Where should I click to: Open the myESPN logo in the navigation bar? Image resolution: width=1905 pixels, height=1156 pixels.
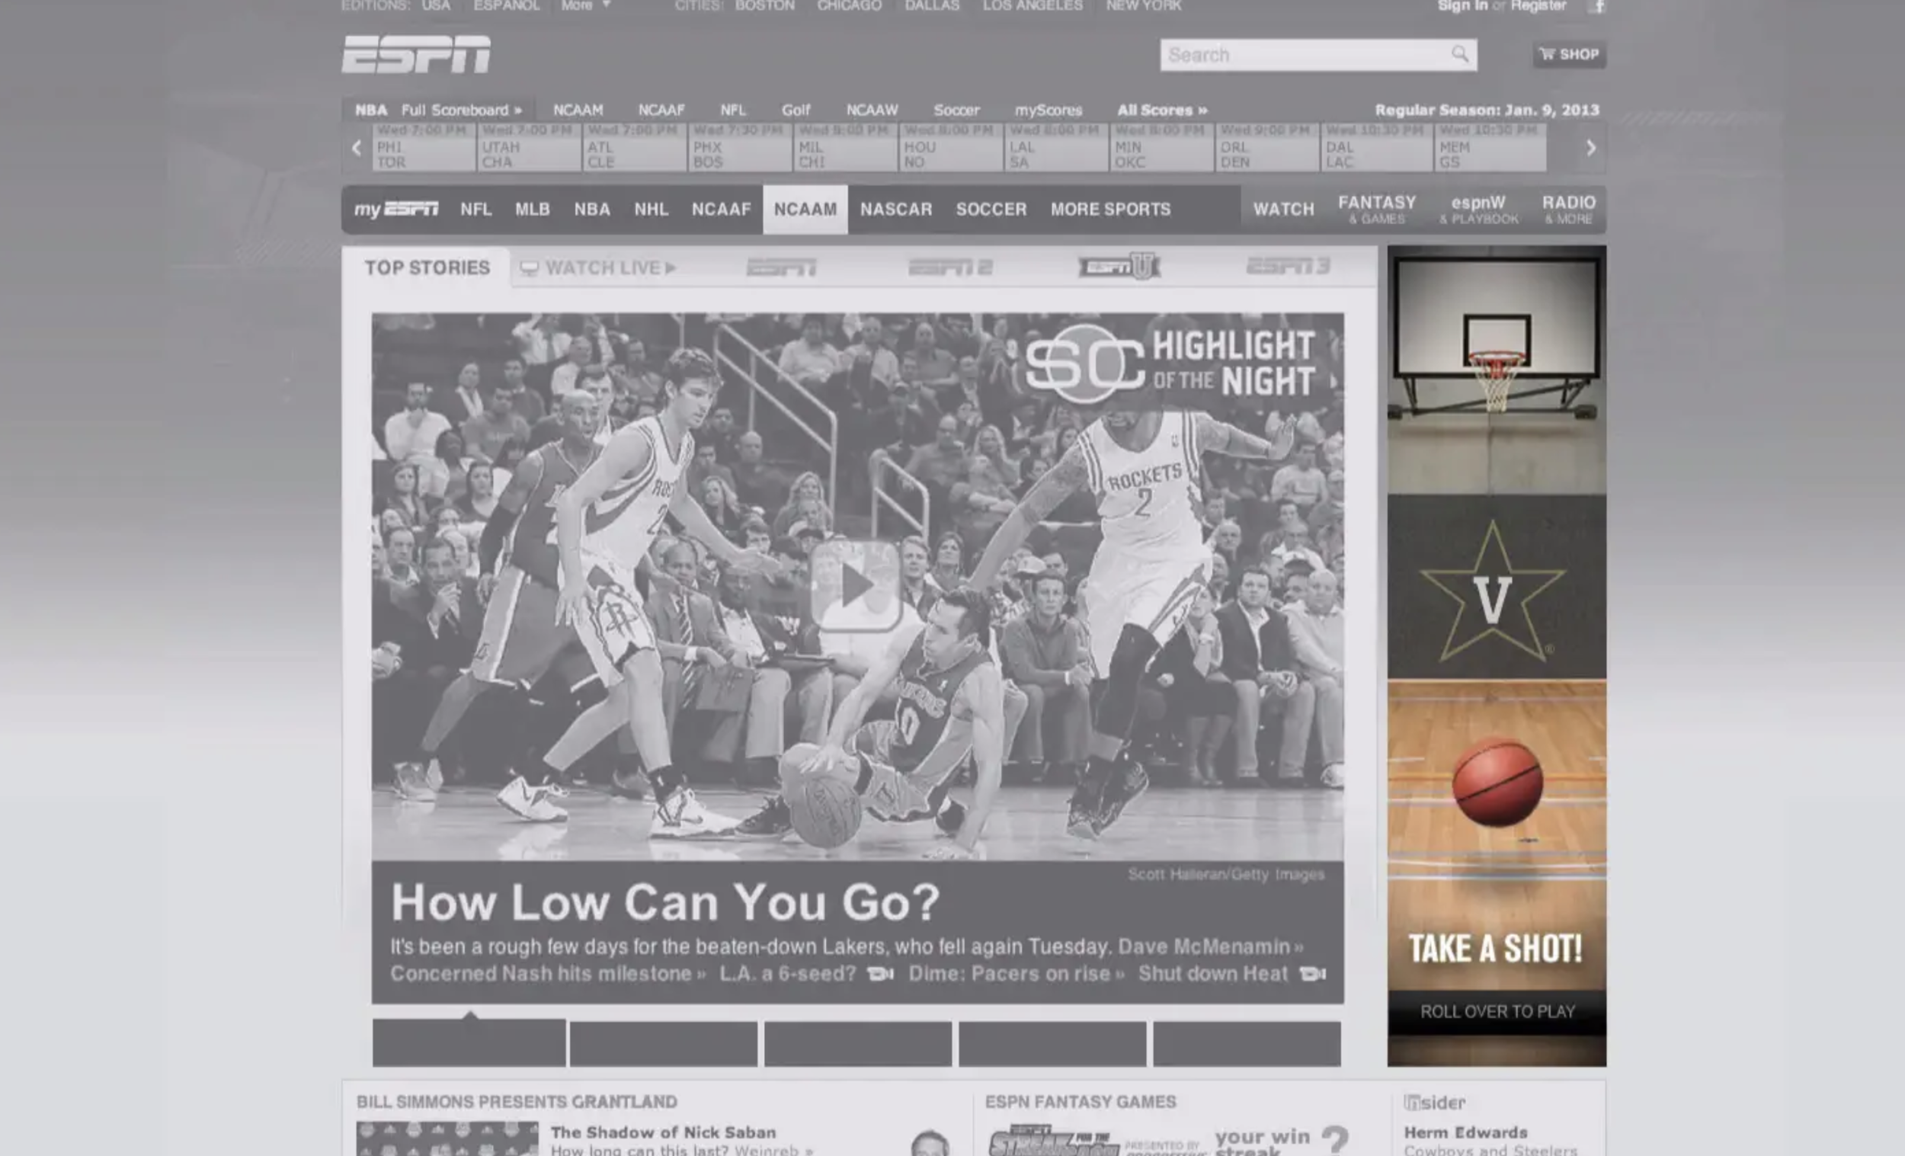[x=395, y=210]
